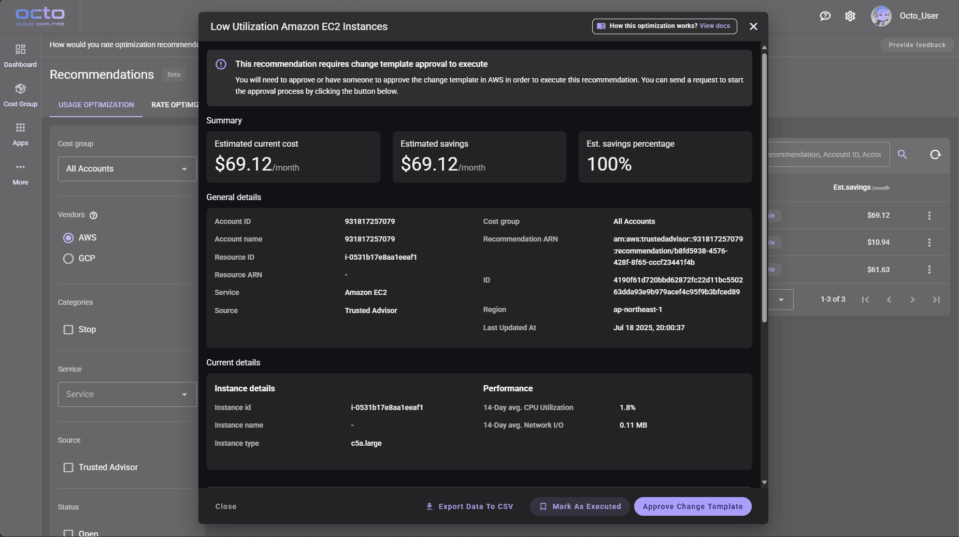Click the instance type value c5a.large

[366, 443]
